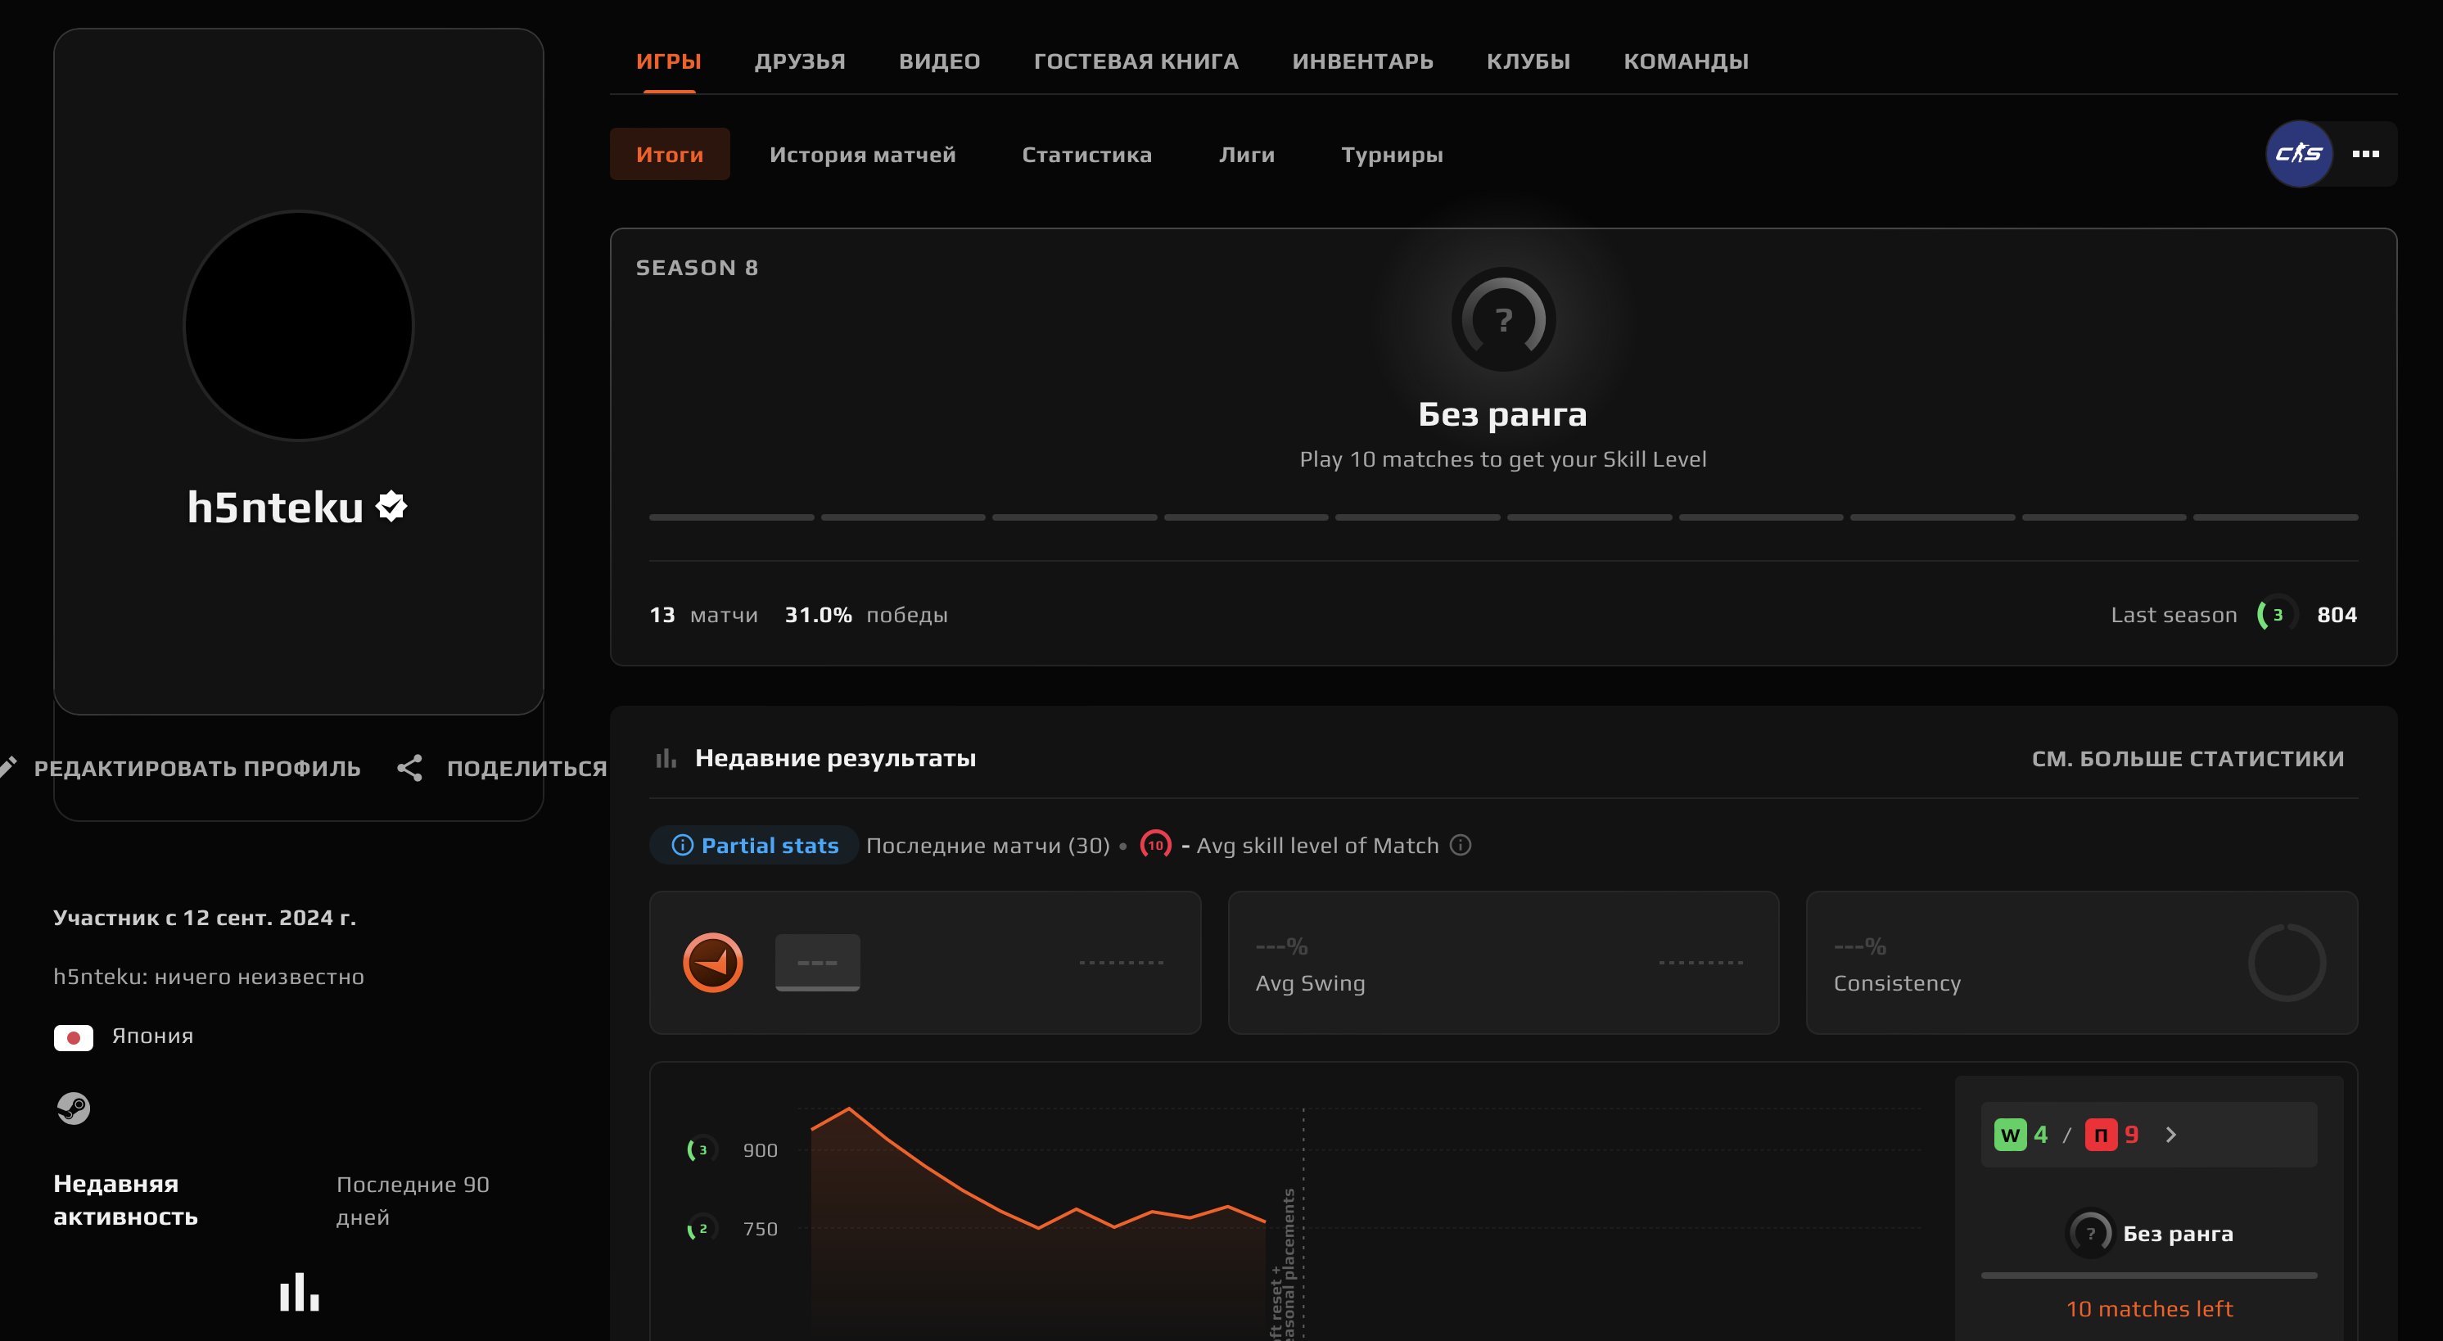This screenshot has width=2443, height=1341.
Task: Open the ВИДЕО tab
Action: click(939, 61)
